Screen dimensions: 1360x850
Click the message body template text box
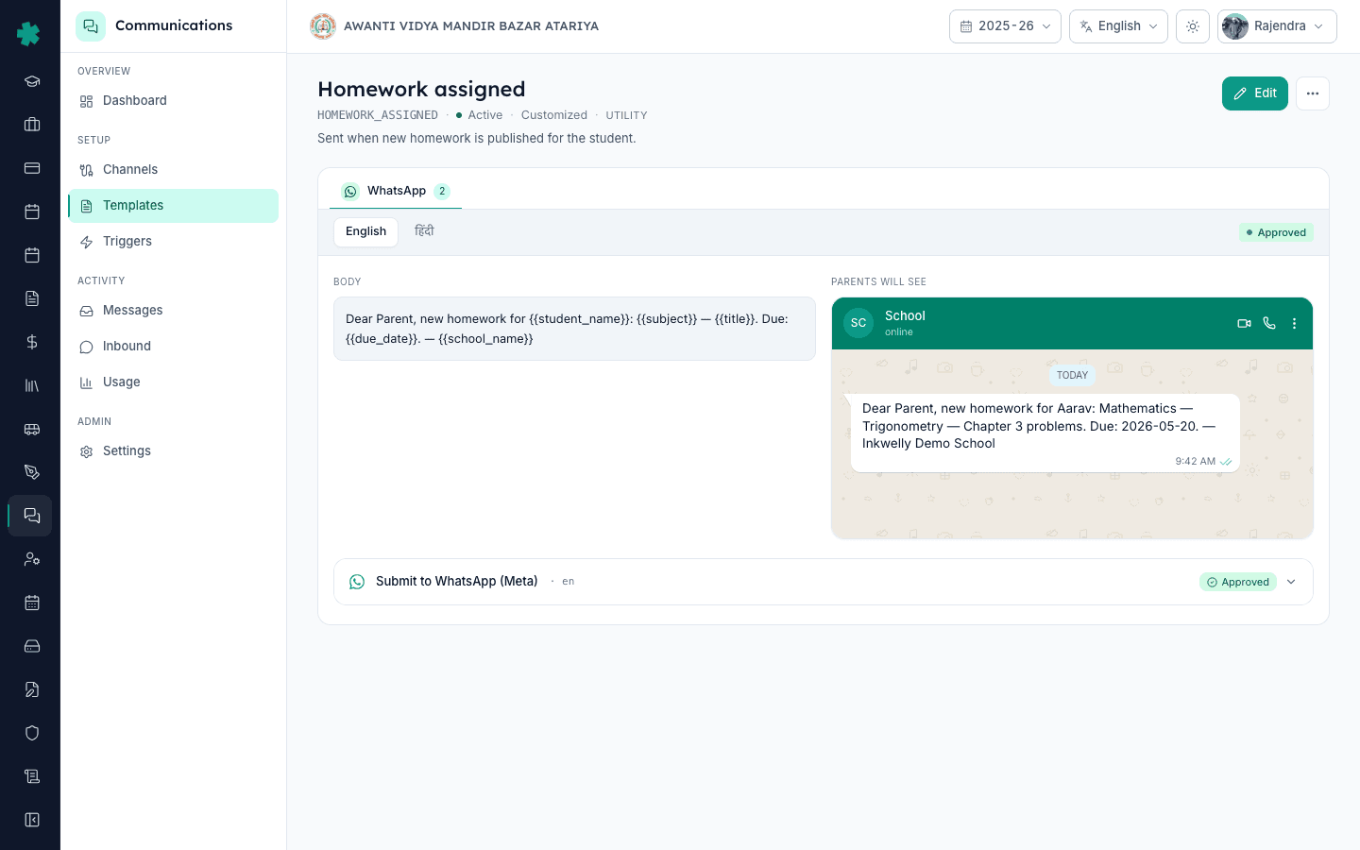[574, 329]
